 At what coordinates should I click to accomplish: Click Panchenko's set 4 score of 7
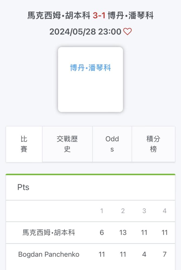coord(165,254)
